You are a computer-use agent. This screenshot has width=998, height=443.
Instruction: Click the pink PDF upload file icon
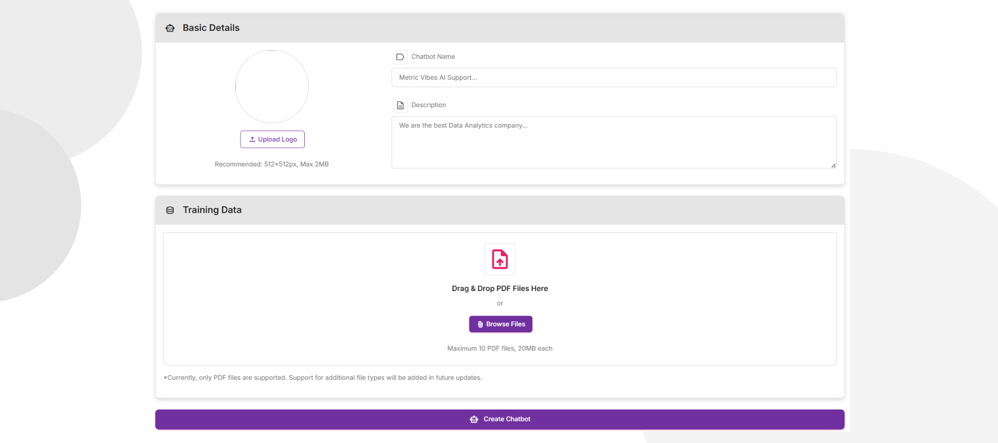coord(499,259)
